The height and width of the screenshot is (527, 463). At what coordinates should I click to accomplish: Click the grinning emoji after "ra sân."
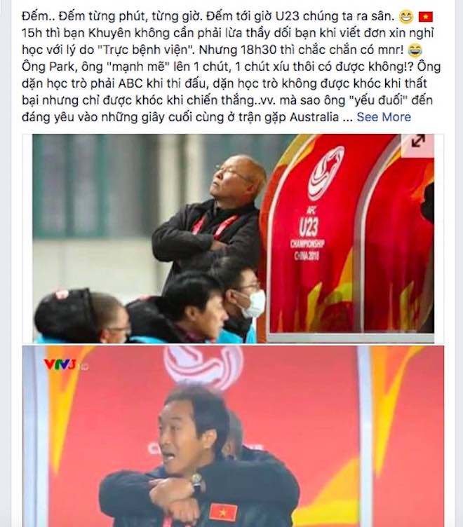406,17
